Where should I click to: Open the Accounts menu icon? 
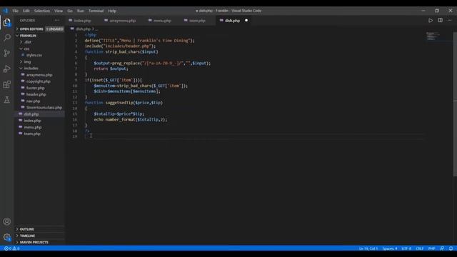(7, 221)
